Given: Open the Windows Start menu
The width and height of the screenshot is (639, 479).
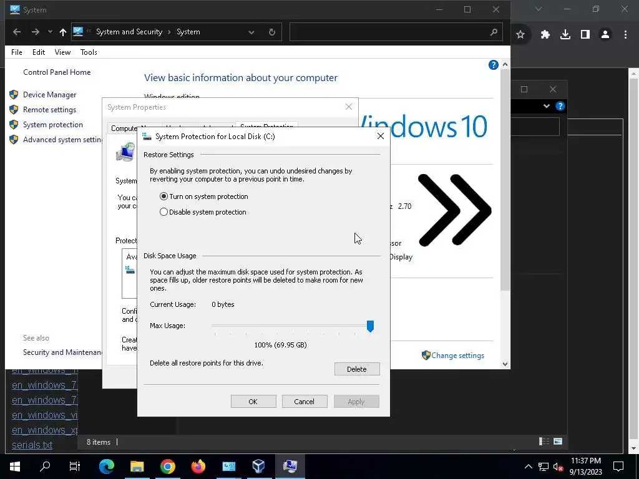Looking at the screenshot, I should click(15, 467).
